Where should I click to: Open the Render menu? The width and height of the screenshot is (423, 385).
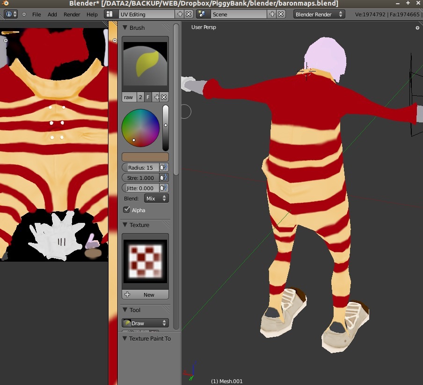point(72,14)
